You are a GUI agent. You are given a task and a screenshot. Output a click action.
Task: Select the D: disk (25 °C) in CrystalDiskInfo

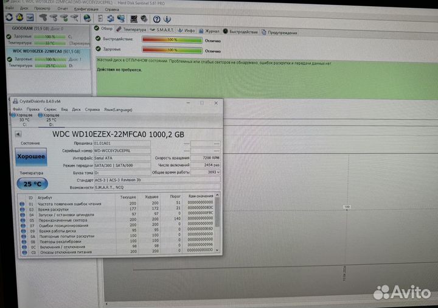click(50, 120)
